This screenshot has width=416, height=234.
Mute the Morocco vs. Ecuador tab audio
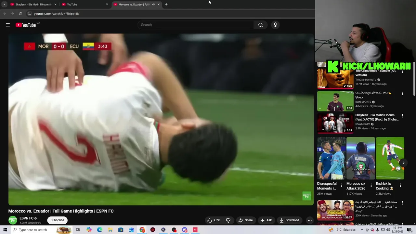153,5
